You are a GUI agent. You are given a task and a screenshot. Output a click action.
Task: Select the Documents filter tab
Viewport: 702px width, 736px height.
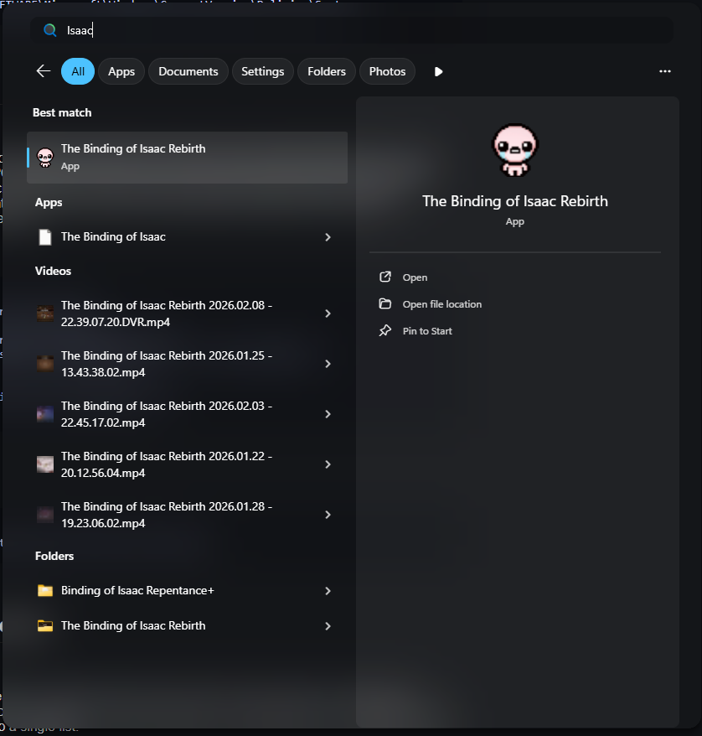click(188, 71)
